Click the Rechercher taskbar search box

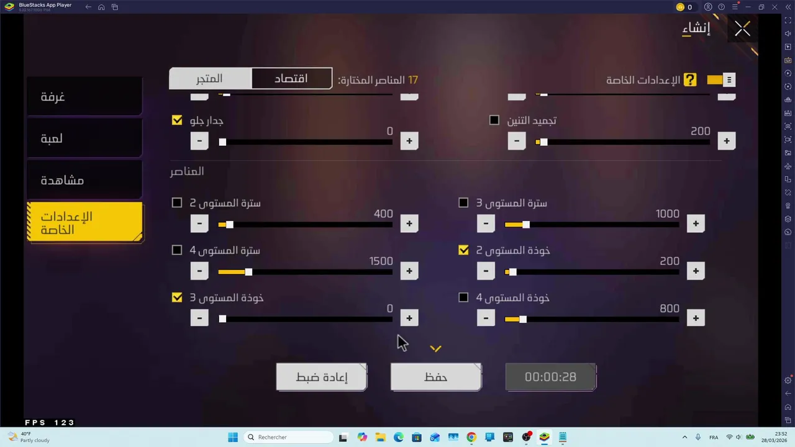[x=288, y=437]
